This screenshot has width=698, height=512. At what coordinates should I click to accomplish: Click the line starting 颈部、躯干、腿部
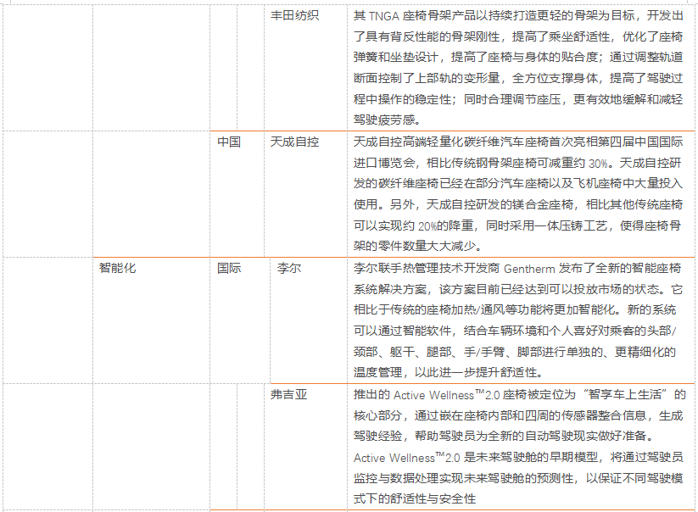[x=515, y=352]
